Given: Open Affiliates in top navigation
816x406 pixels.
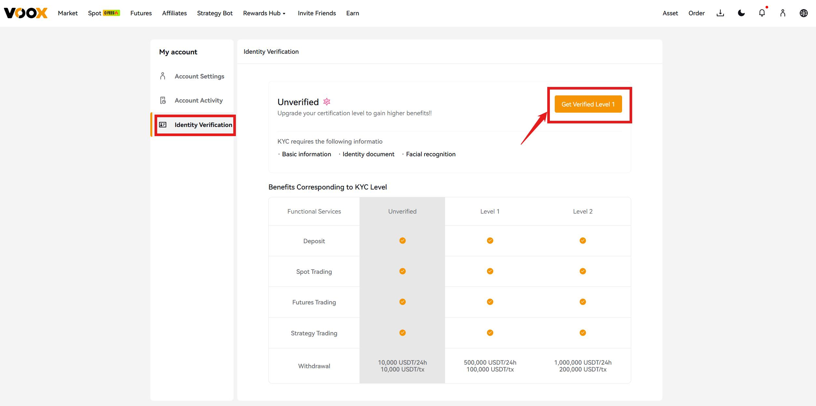Looking at the screenshot, I should click(x=174, y=13).
